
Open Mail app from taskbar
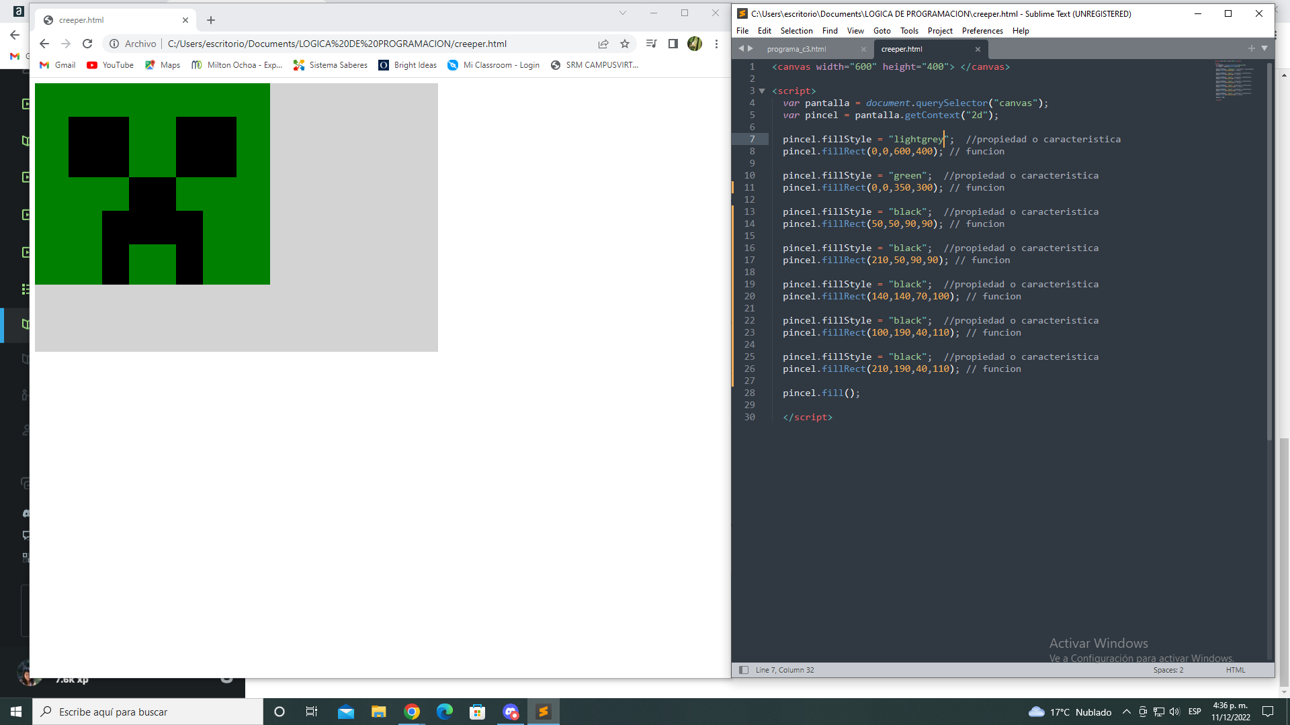pyautogui.click(x=346, y=712)
